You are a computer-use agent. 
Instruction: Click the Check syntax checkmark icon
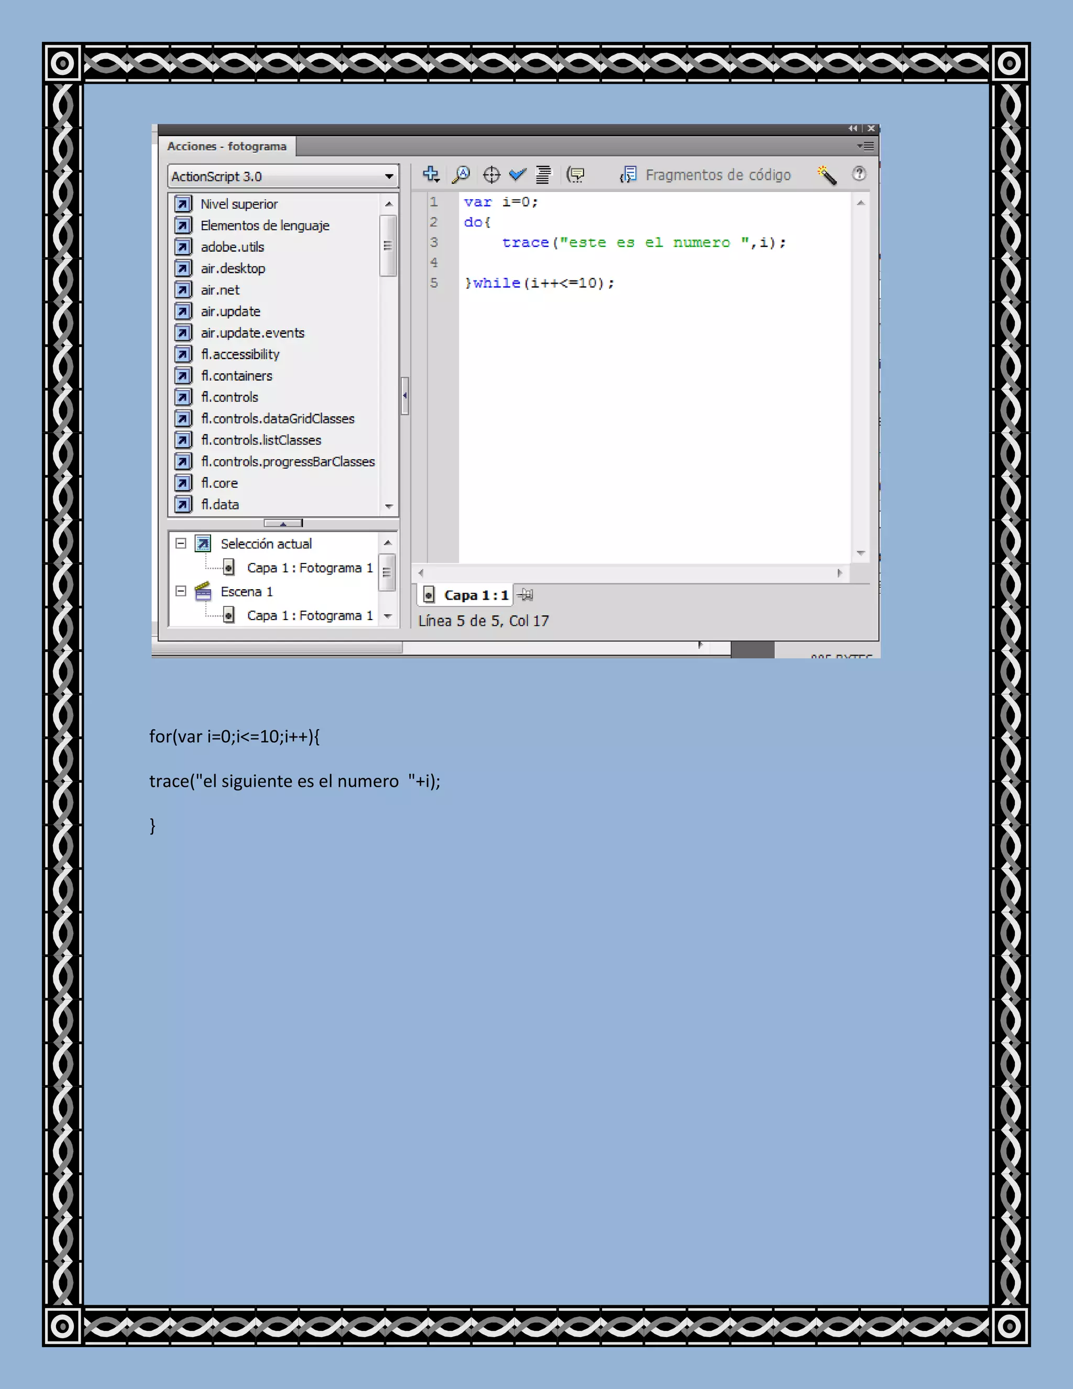(x=518, y=174)
